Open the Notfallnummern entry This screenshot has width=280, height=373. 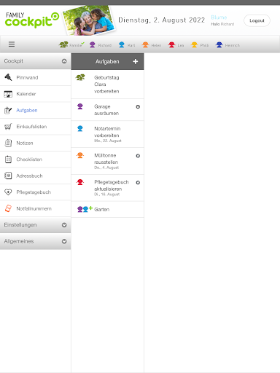coord(36,208)
